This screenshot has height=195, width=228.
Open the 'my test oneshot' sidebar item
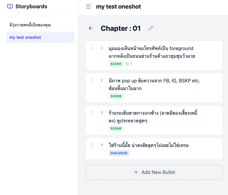click(x=40, y=37)
